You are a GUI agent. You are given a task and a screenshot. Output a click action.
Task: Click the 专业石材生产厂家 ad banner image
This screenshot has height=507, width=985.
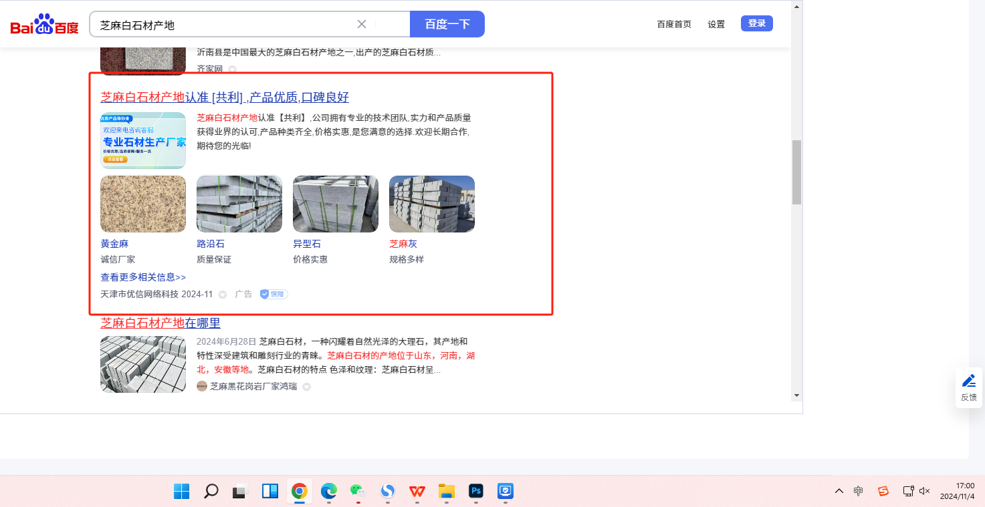(143, 140)
